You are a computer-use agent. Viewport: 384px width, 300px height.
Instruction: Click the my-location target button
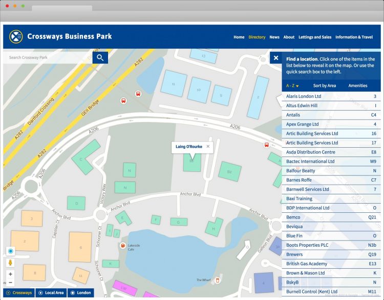coord(10,251)
